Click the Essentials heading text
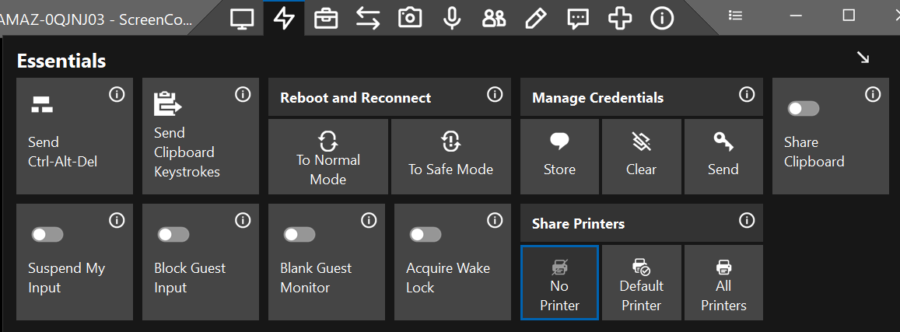 coord(61,61)
